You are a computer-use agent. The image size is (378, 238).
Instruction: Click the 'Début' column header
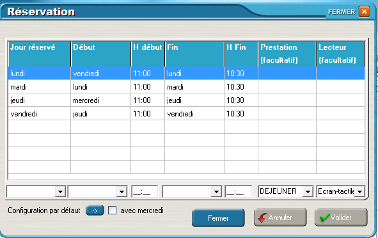pyautogui.click(x=101, y=54)
